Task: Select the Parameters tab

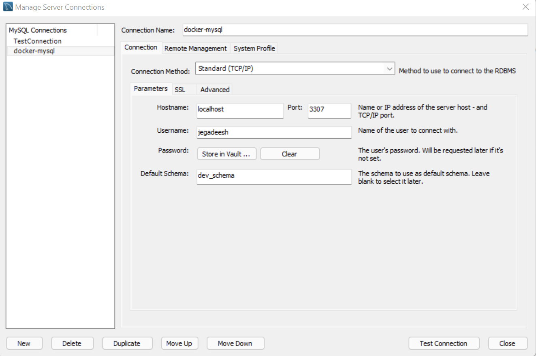Action: [151, 89]
